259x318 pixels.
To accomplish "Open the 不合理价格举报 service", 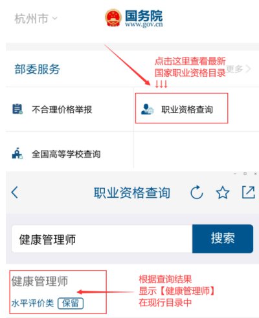I will pos(62,109).
